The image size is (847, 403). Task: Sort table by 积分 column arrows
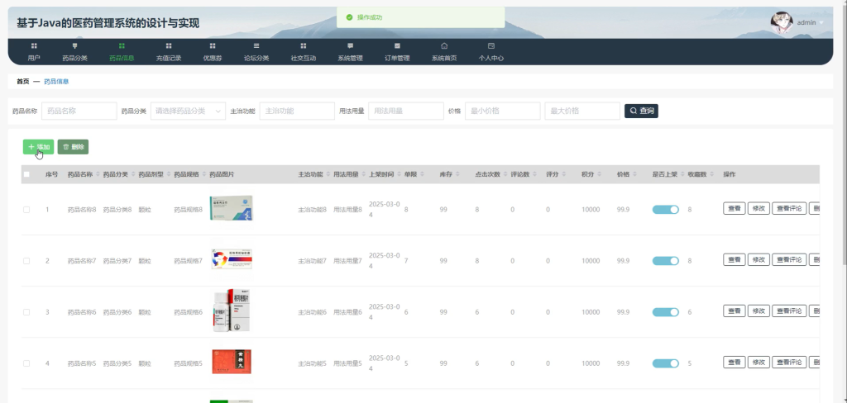tap(599, 174)
